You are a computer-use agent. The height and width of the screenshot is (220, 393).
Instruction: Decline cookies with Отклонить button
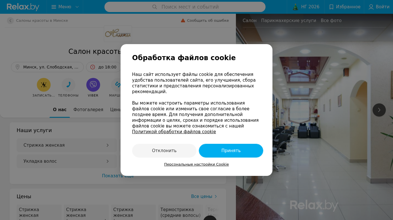164,151
